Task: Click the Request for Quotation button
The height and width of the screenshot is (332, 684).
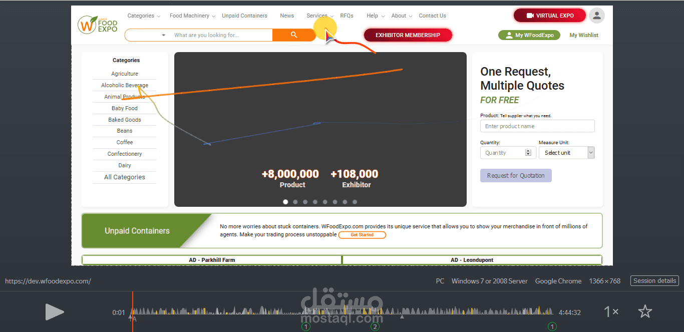Action: pos(516,175)
